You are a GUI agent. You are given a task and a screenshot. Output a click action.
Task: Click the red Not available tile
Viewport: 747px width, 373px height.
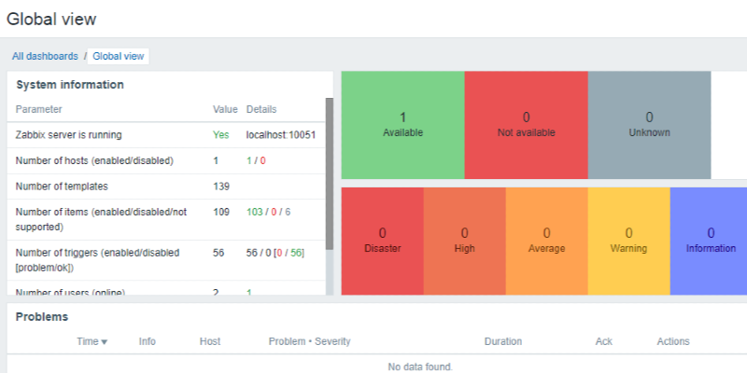(x=526, y=125)
